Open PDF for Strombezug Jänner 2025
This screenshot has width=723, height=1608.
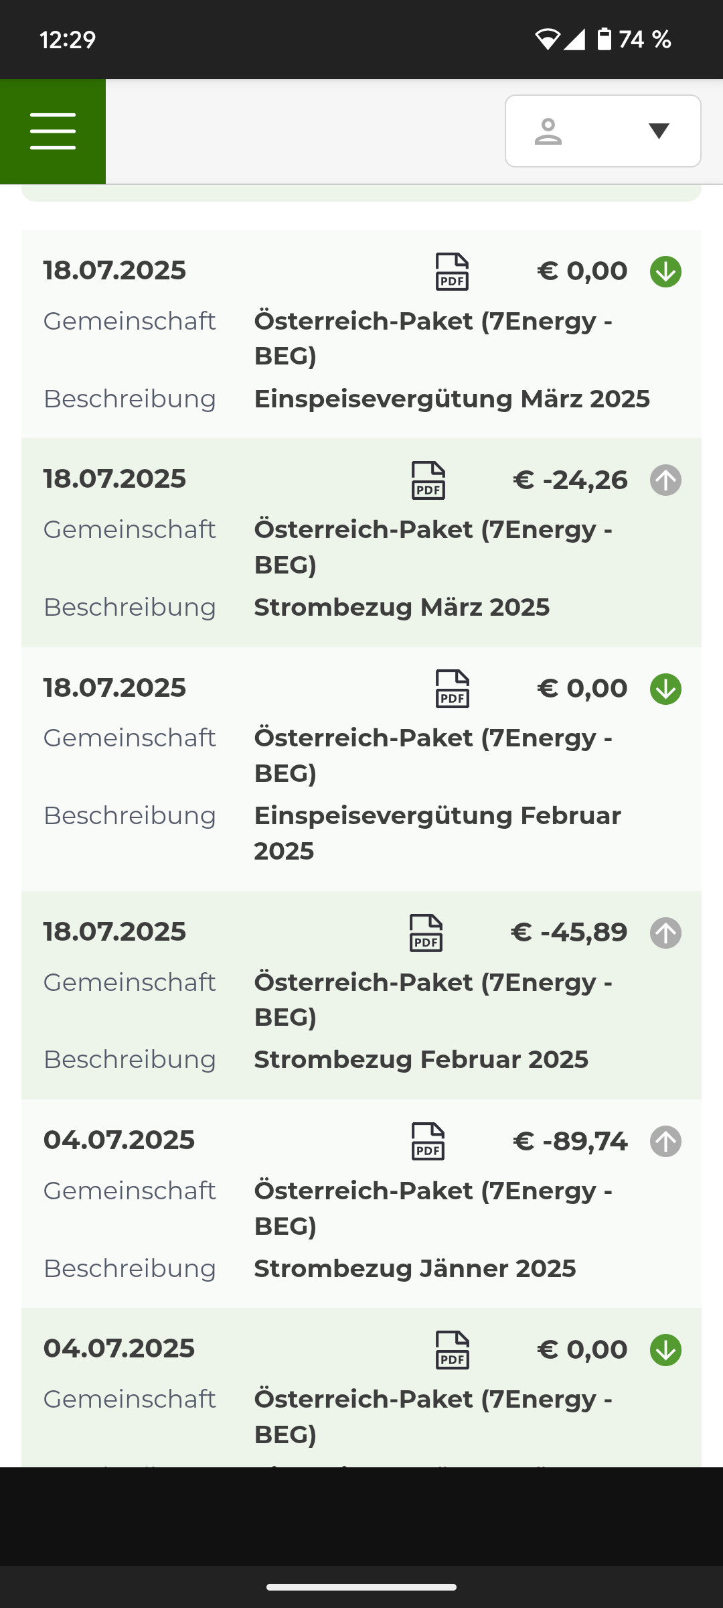pos(428,1141)
